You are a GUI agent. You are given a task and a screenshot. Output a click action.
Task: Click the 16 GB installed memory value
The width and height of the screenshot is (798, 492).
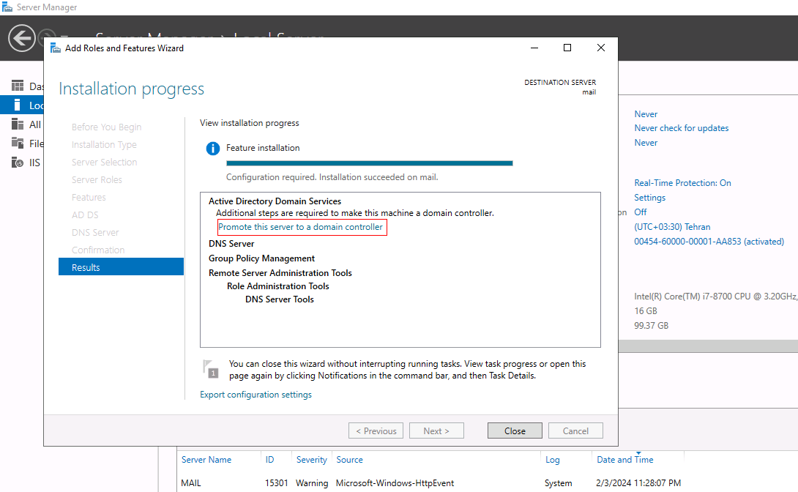[x=645, y=311]
